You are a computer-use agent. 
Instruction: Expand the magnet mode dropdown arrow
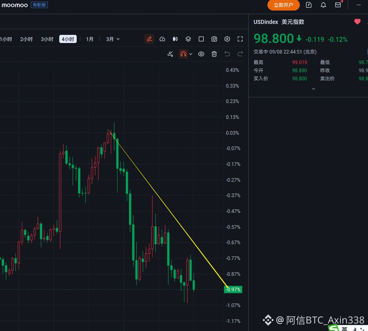coord(191,54)
